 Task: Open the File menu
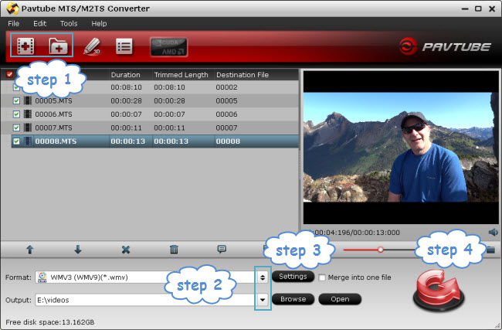13,24
